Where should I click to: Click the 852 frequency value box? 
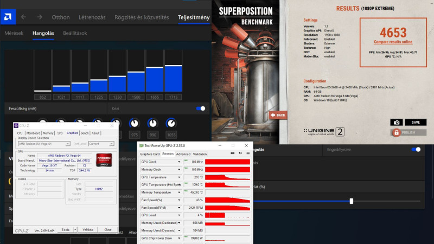(x=43, y=97)
